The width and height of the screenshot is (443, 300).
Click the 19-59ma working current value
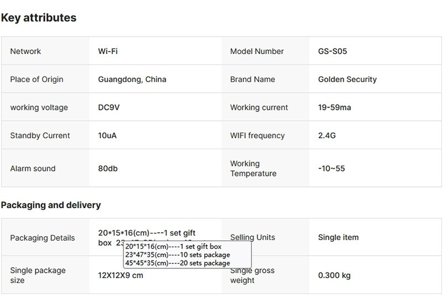pos(334,108)
